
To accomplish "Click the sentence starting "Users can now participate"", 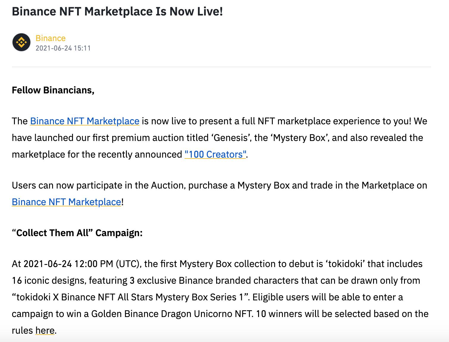I will tap(219, 186).
